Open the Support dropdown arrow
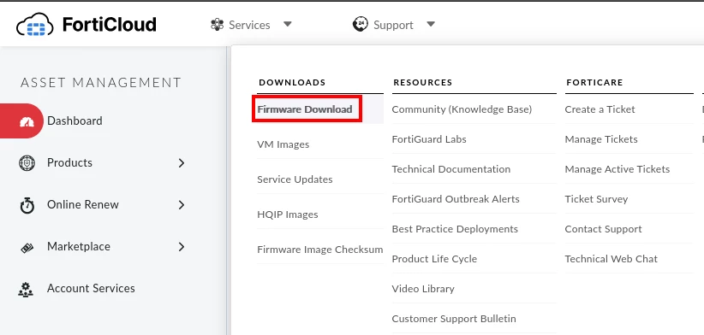 click(431, 24)
